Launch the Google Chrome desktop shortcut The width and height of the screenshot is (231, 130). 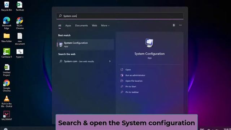coord(6,86)
